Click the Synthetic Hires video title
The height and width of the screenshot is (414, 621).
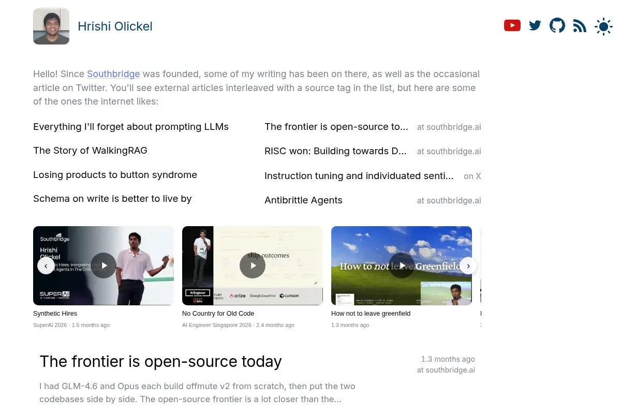point(55,314)
